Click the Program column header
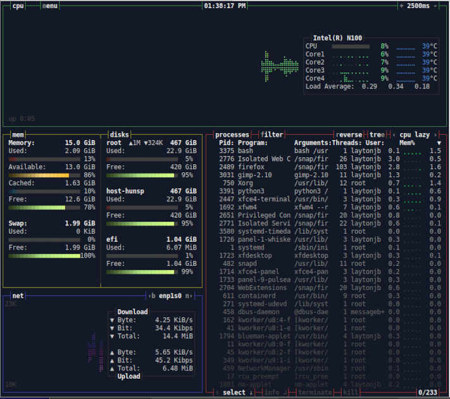This screenshot has height=399, width=450. tap(253, 142)
